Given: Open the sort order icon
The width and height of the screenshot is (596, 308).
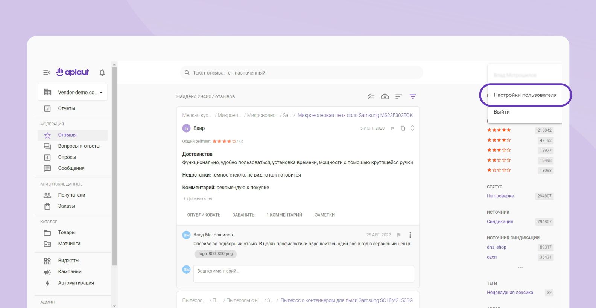Looking at the screenshot, I should pos(398,96).
